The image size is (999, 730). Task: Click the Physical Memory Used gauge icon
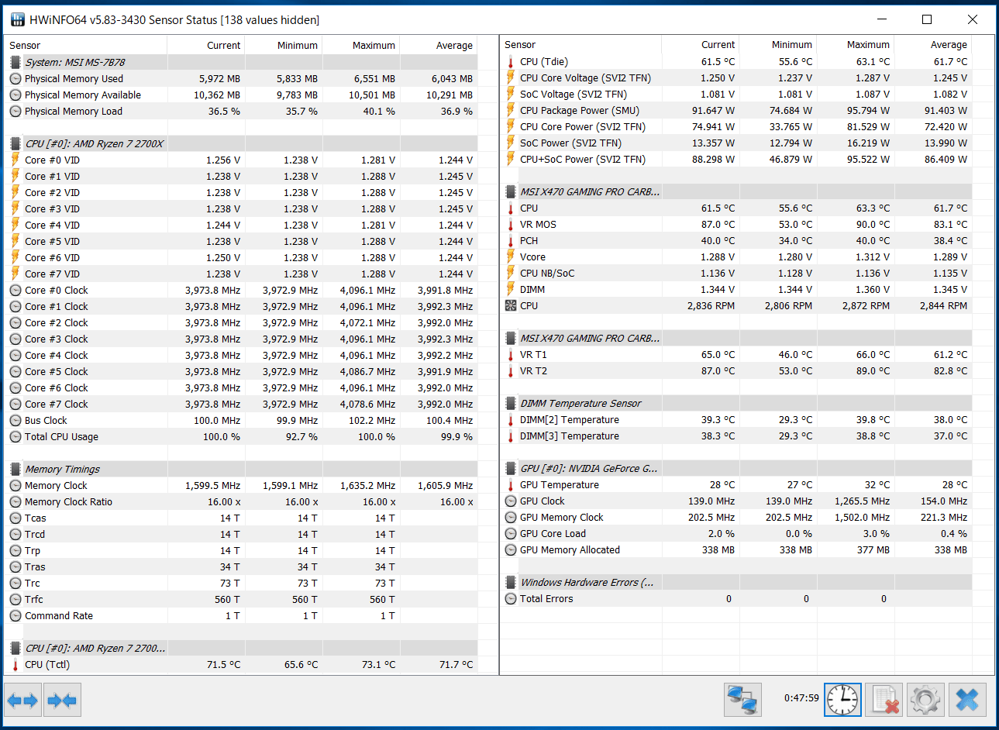click(16, 79)
